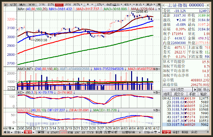This screenshot has width=213, height=137.
Task: Select the 深度分析 tab
Action: tap(111, 132)
